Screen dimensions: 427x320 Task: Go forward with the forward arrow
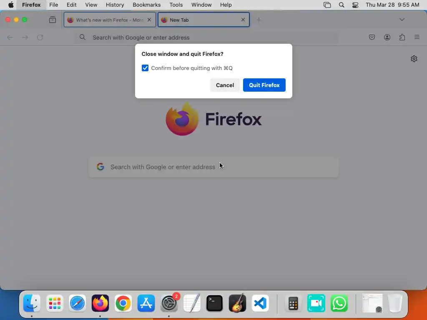(x=25, y=37)
